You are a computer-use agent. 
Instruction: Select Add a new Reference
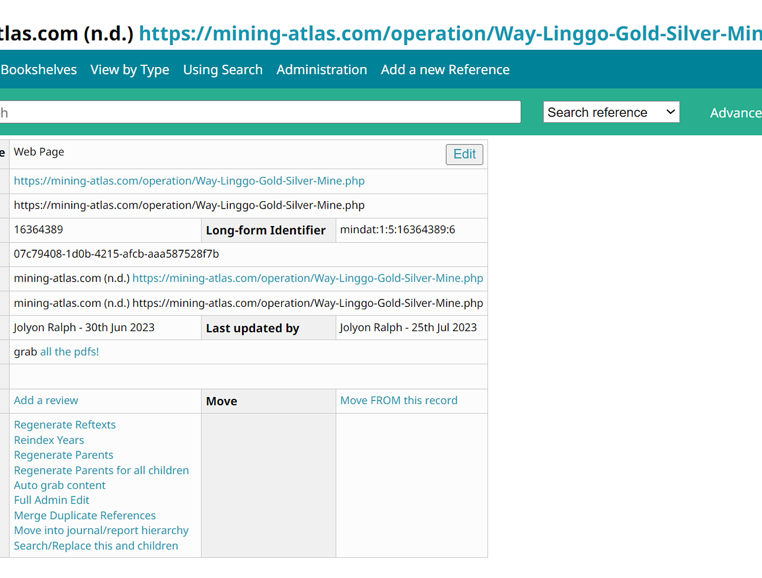point(444,69)
